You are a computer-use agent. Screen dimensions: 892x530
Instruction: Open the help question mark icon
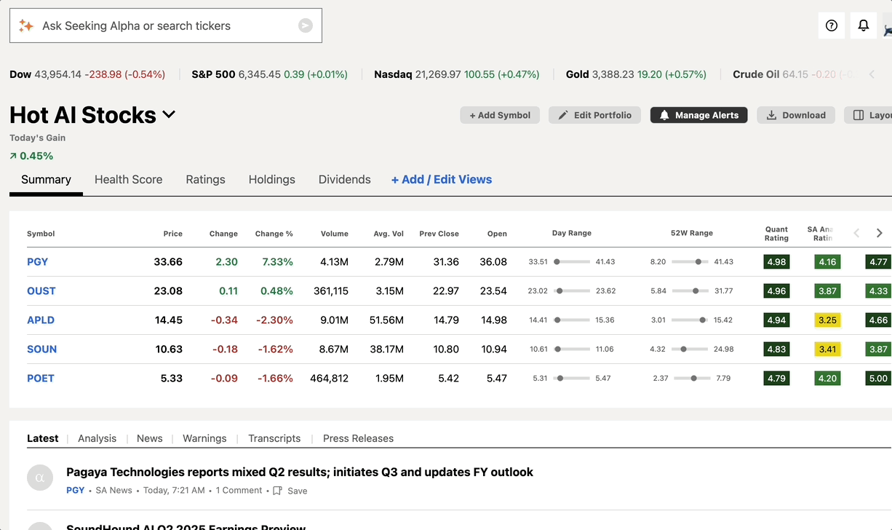(832, 25)
